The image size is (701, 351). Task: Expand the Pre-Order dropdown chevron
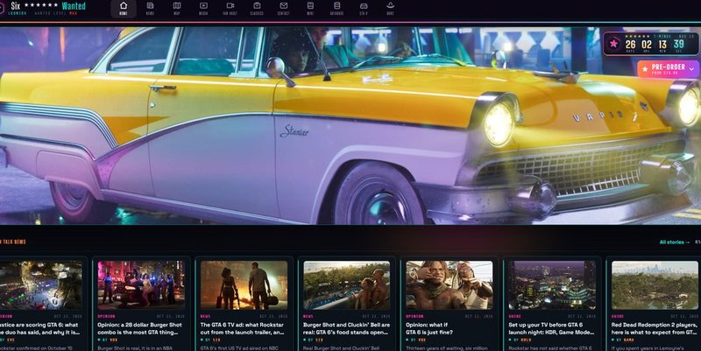[x=692, y=69]
